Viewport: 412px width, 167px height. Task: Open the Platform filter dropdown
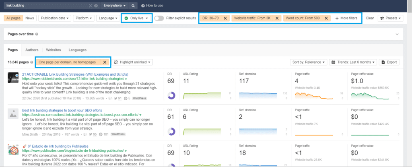pyautogui.click(x=84, y=18)
